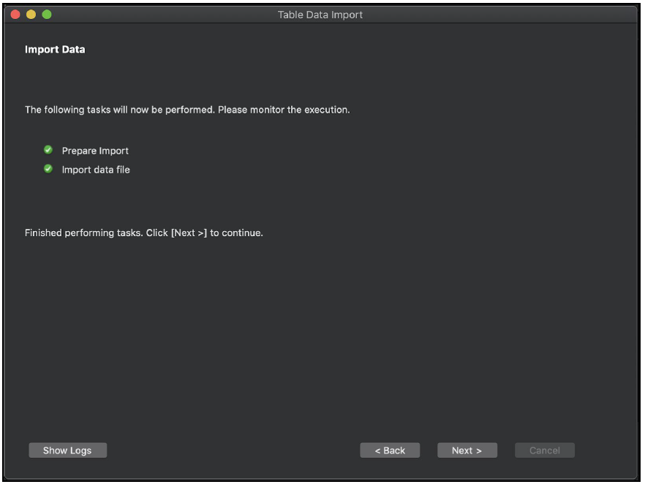Click the 'Please monitor the execution' sentence
Screen dimensions: 645x487
[x=284, y=110]
